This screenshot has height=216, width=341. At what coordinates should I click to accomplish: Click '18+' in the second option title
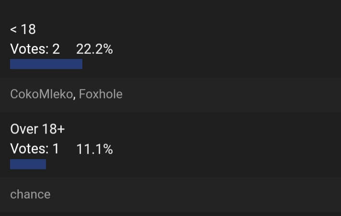point(54,129)
